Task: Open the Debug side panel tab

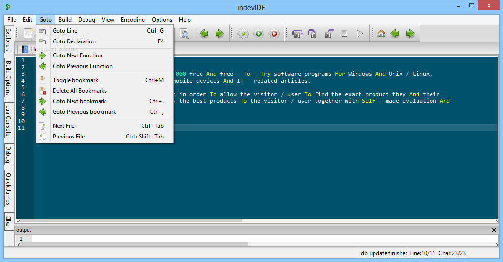Action: coord(9,155)
